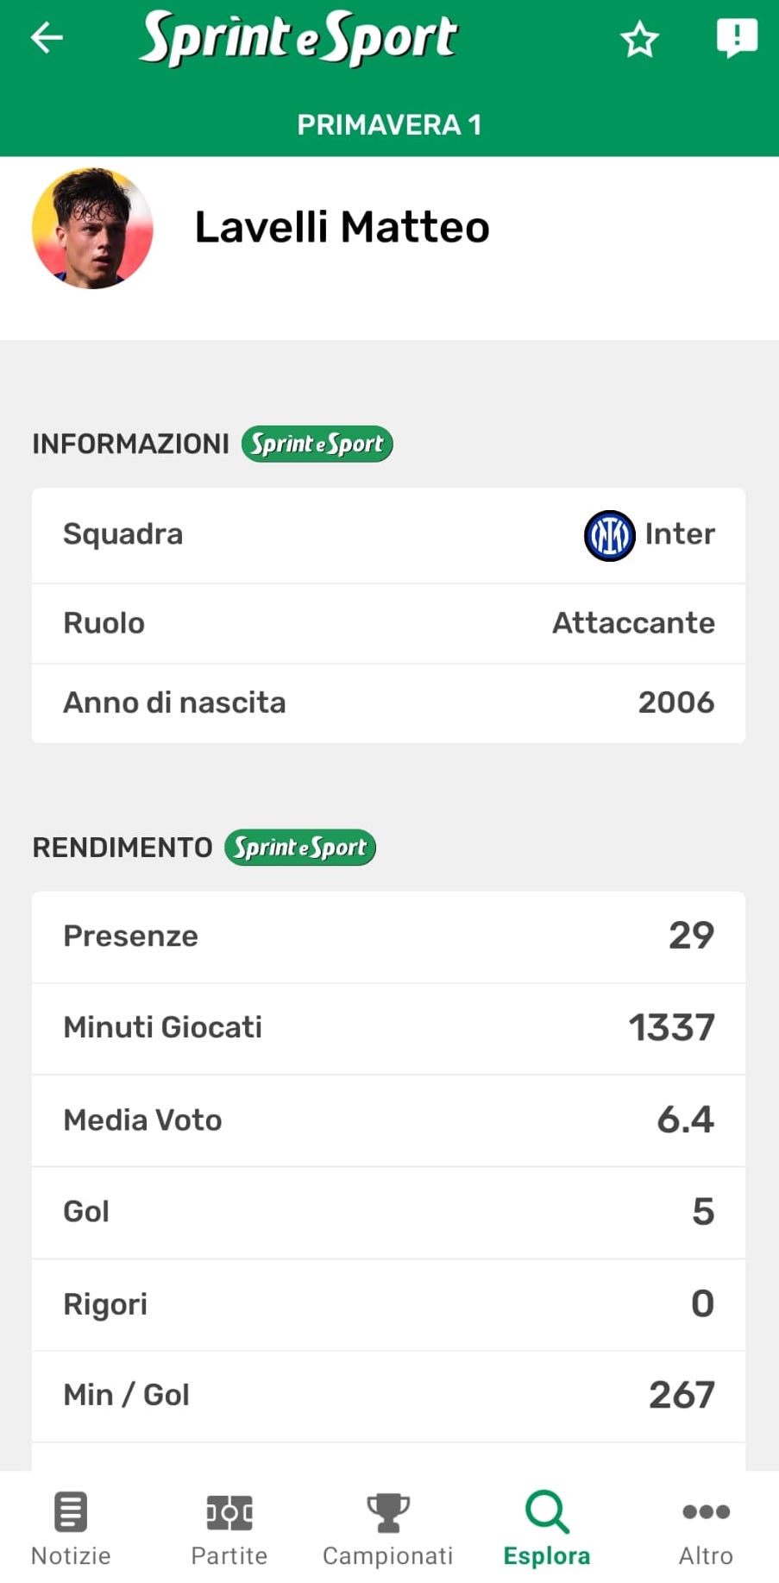The height and width of the screenshot is (1583, 779).
Task: Tap the Sprint e Sport badge beside Informazioni
Action: pyautogui.click(x=317, y=444)
